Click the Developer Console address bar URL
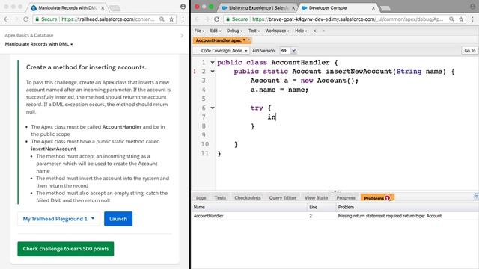Screen dimensions: 479x269 tap(347, 19)
